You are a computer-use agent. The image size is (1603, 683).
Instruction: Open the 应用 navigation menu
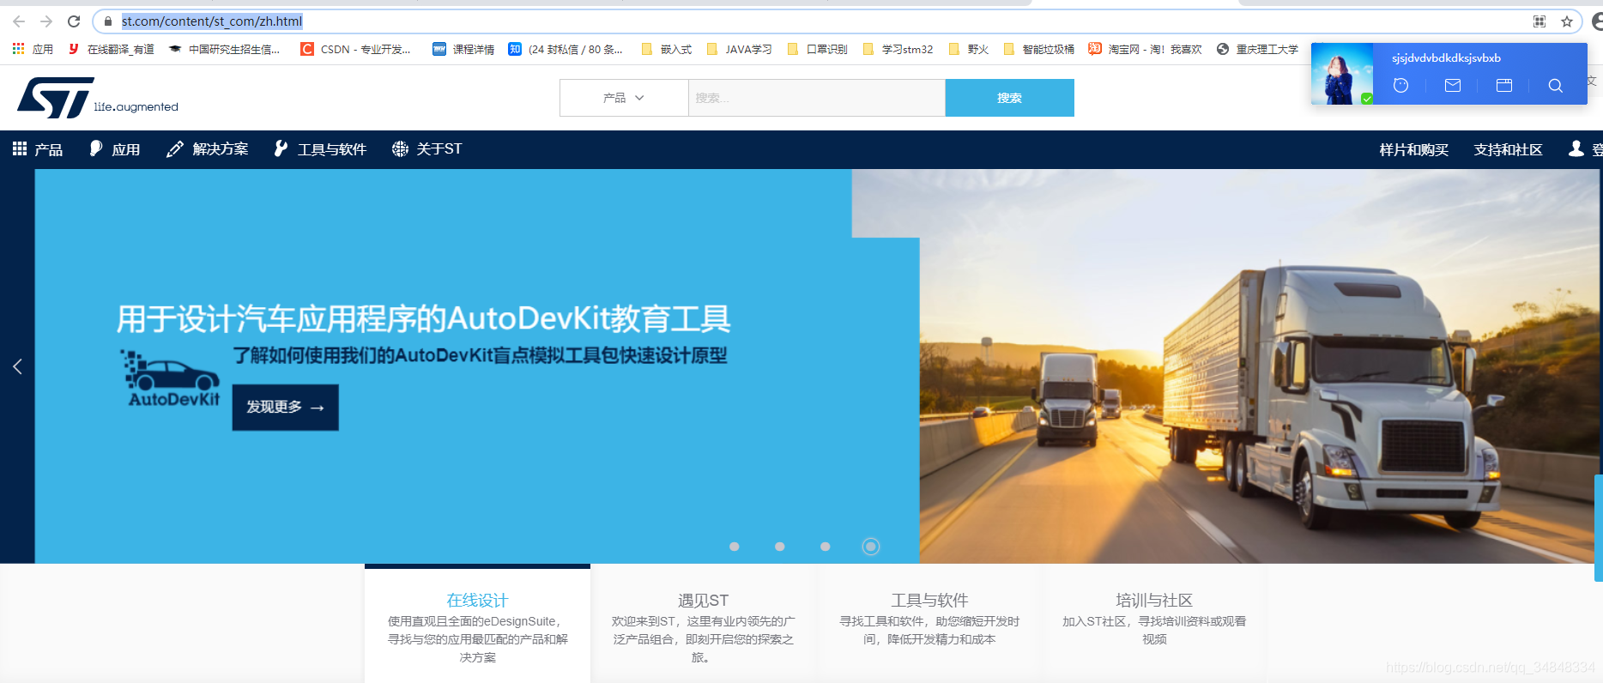coord(115,149)
